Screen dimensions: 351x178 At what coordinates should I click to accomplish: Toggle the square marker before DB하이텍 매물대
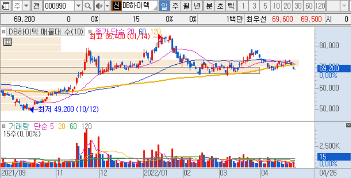click(x=3, y=32)
